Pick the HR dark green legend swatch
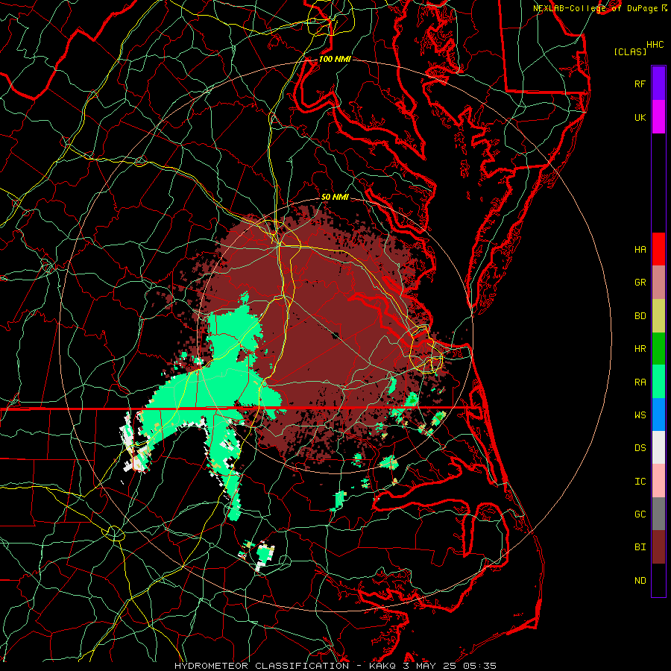This screenshot has width=671, height=671. [x=658, y=349]
